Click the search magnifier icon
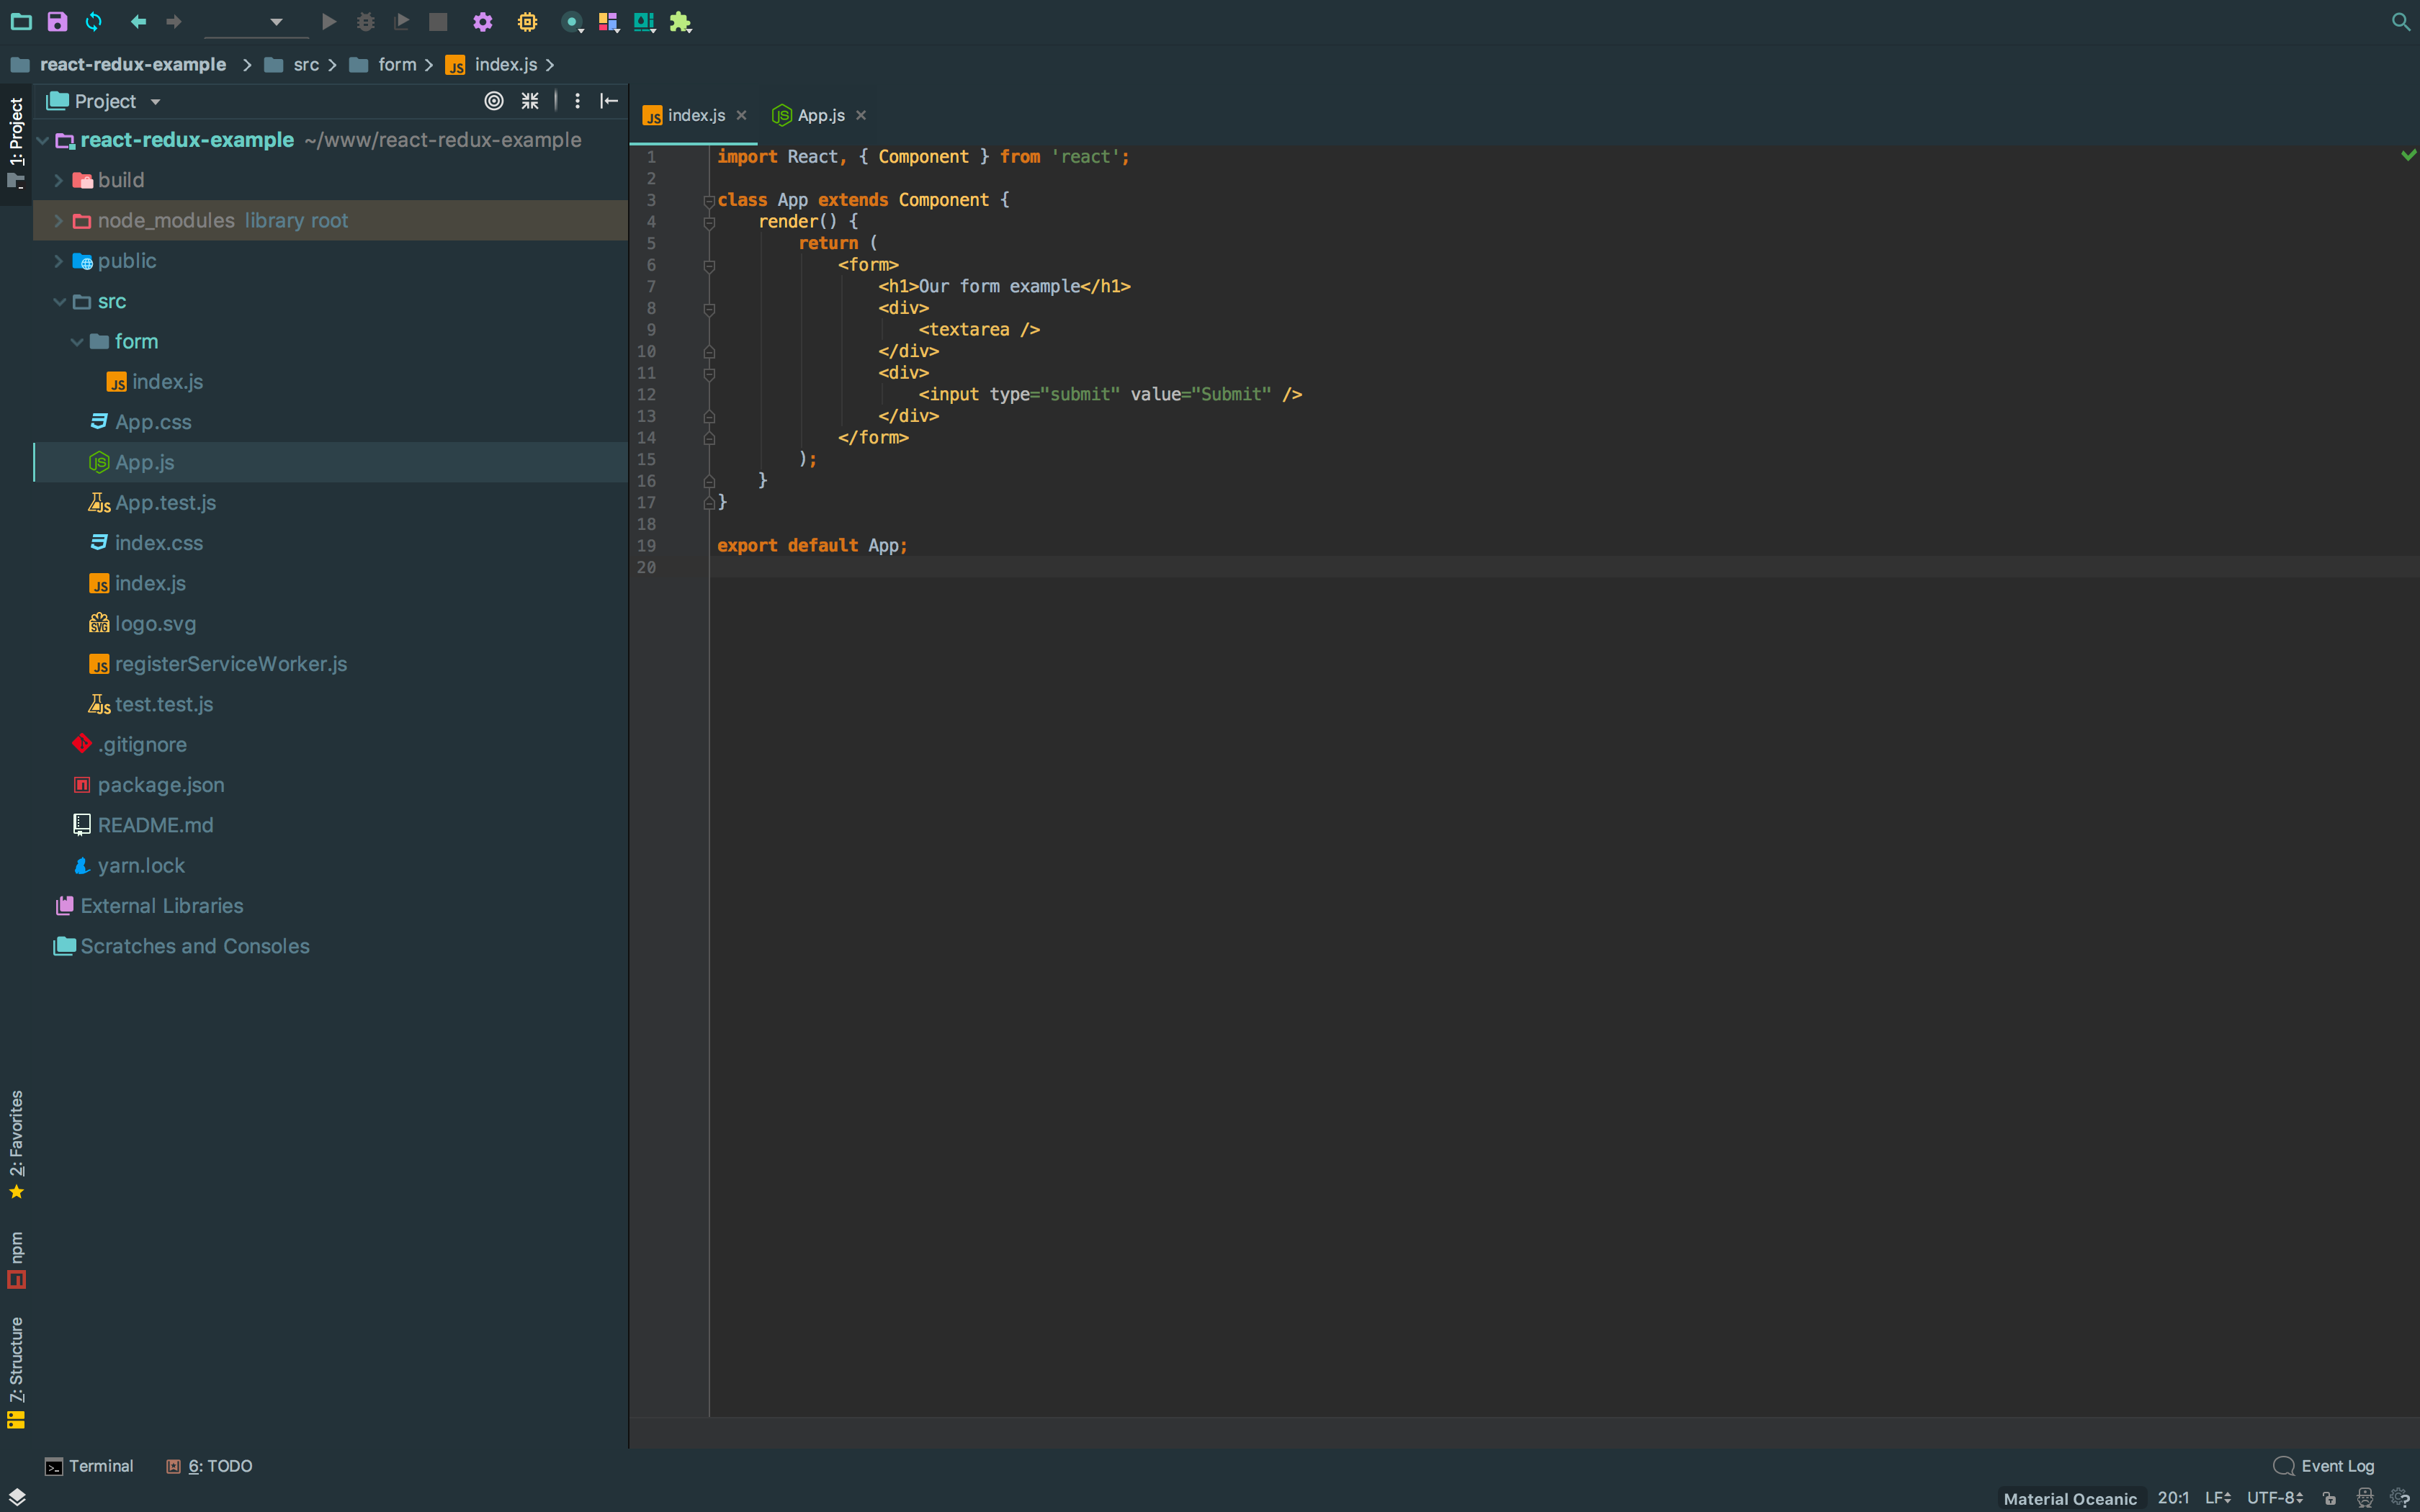This screenshot has width=2420, height=1512. [x=2400, y=21]
